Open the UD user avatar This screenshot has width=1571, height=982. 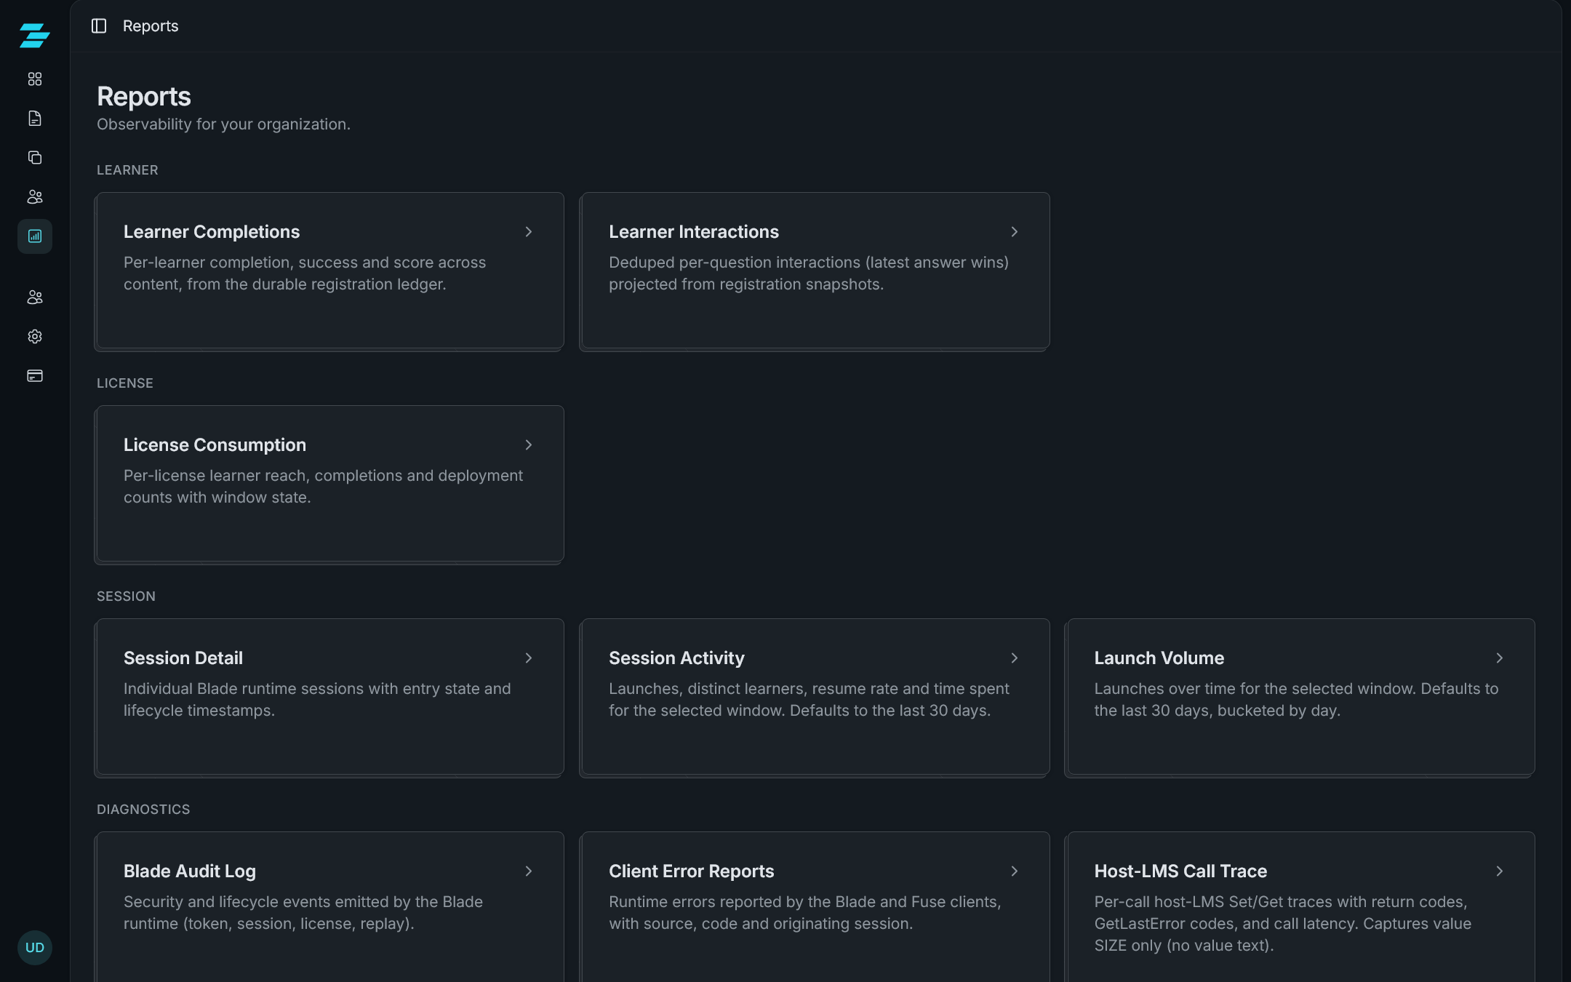coord(35,948)
